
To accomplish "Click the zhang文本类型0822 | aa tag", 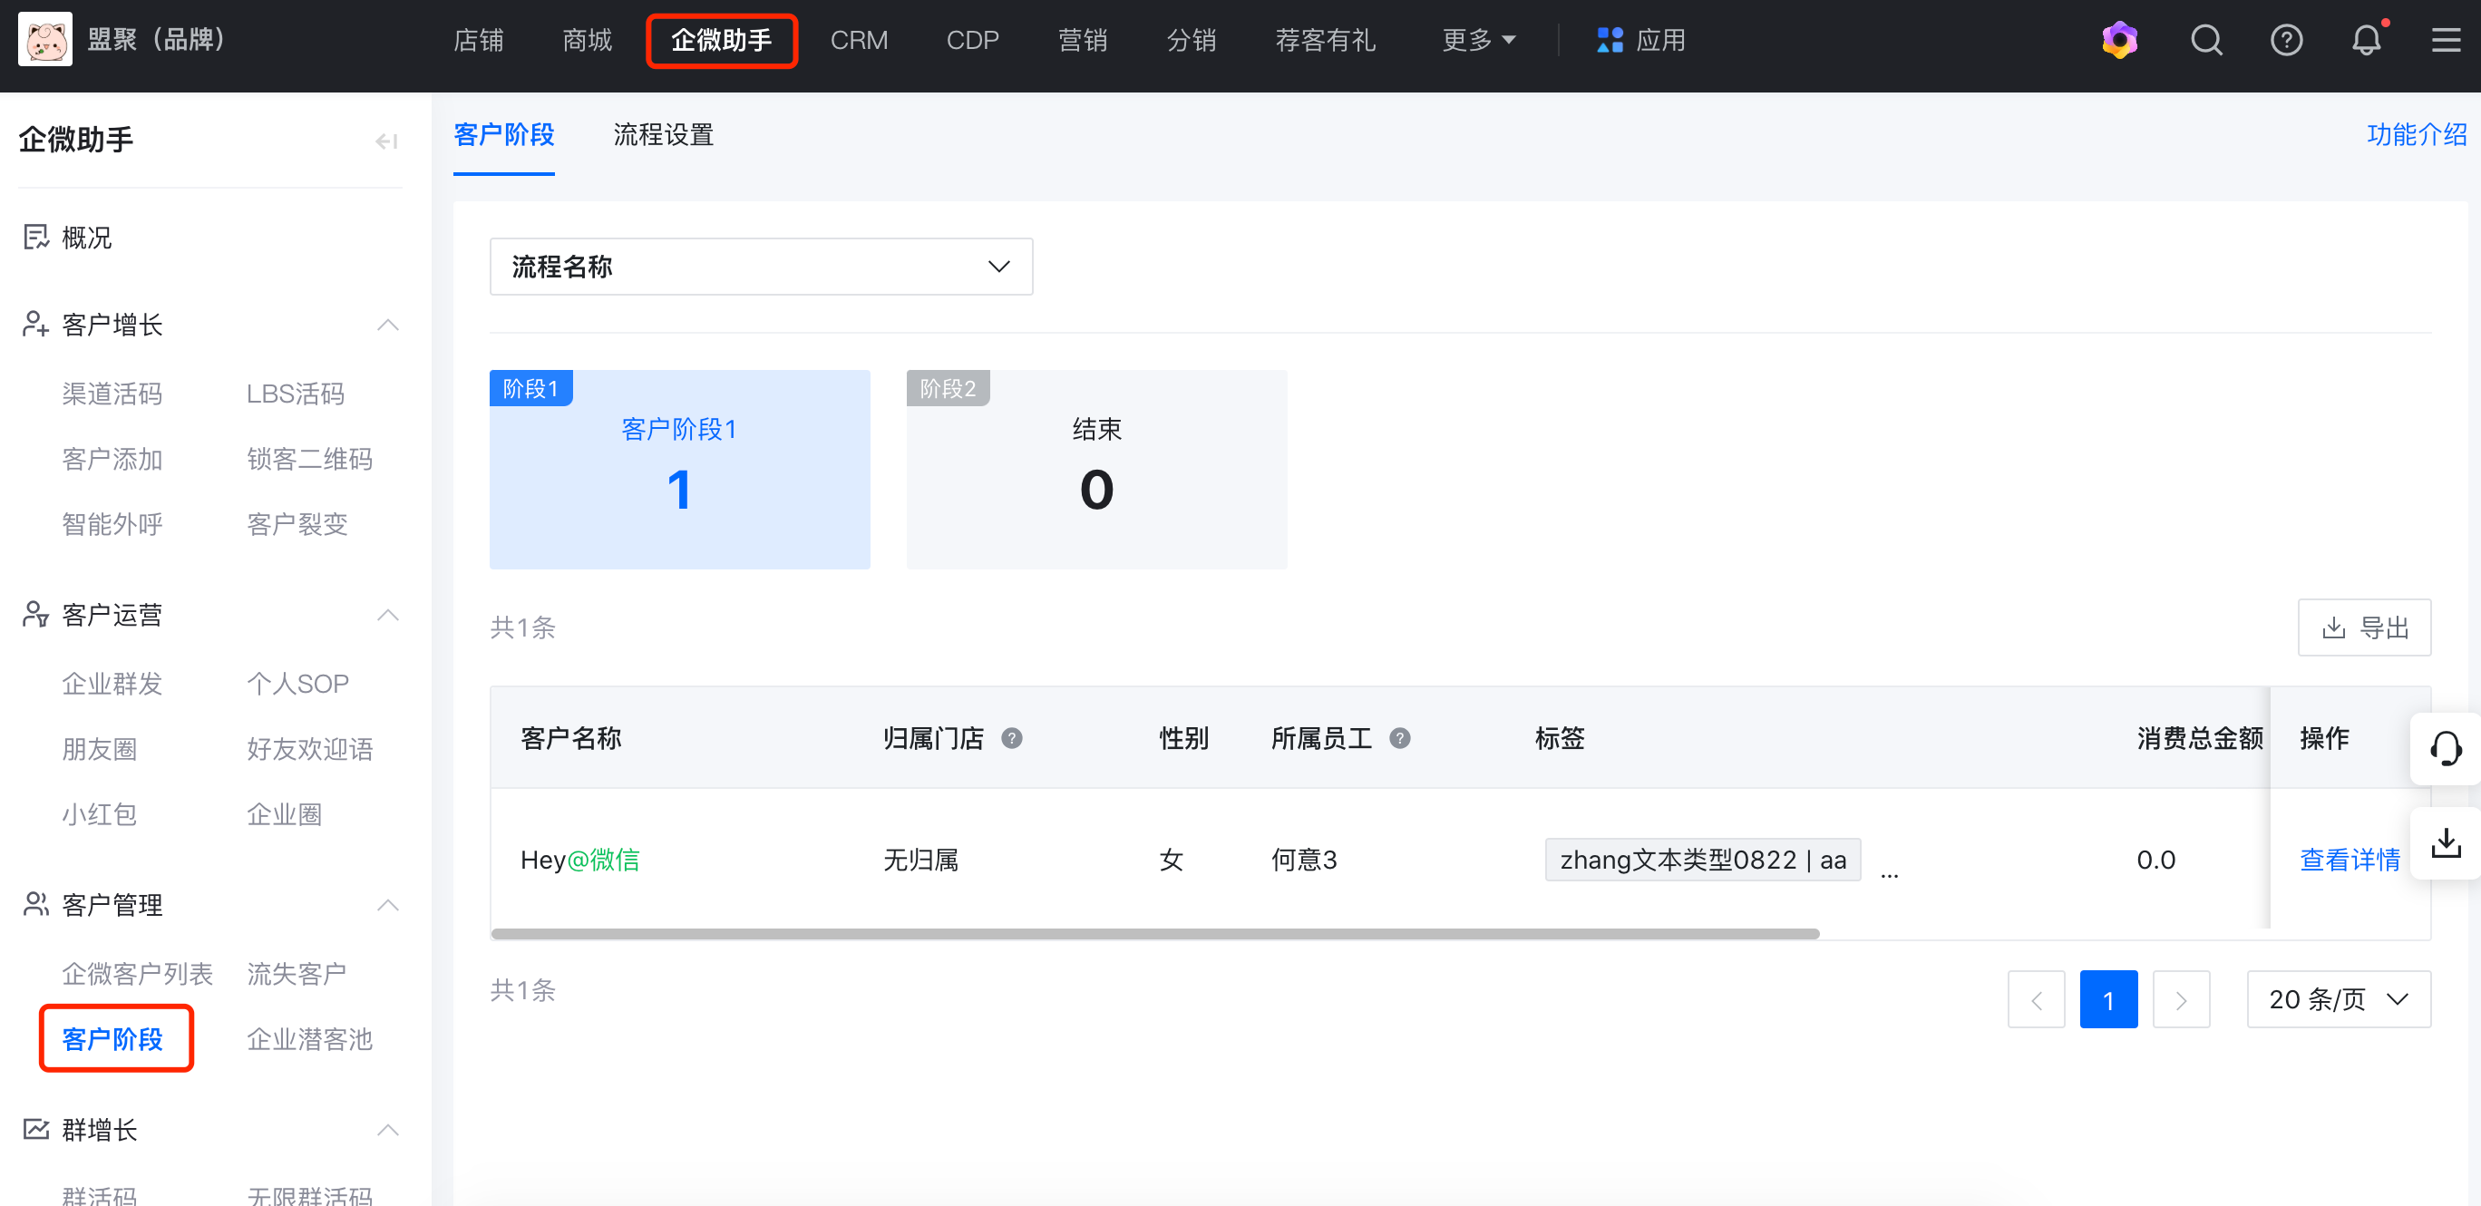I will click(1703, 860).
